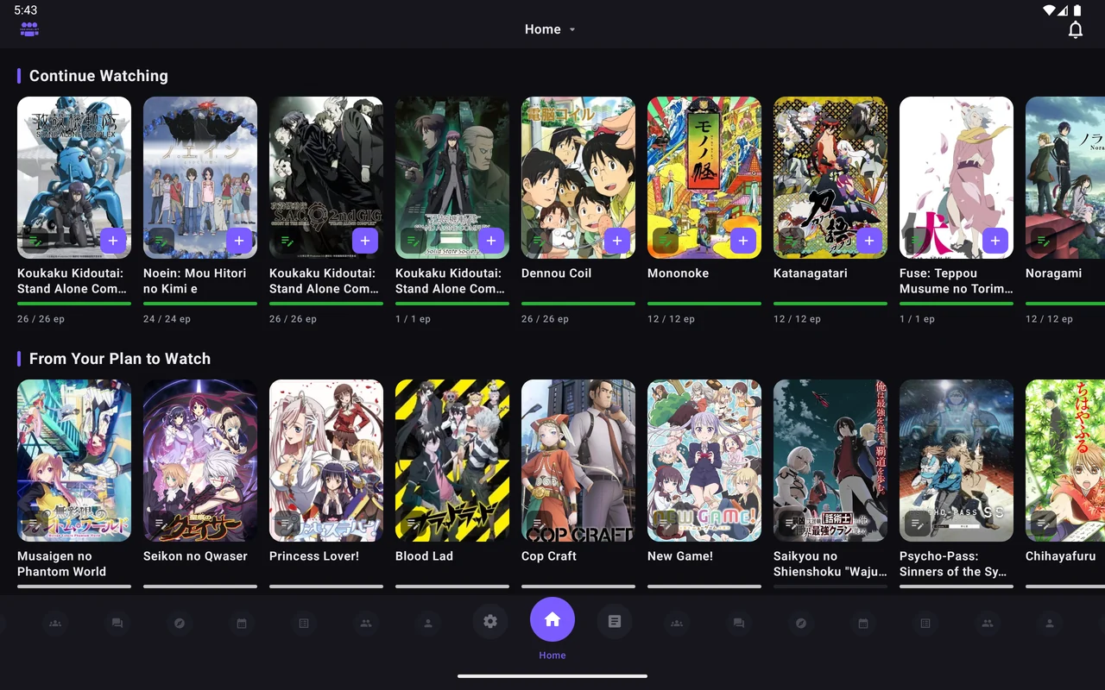Tap the compass icon right of Home
The image size is (1105, 690).
click(801, 623)
